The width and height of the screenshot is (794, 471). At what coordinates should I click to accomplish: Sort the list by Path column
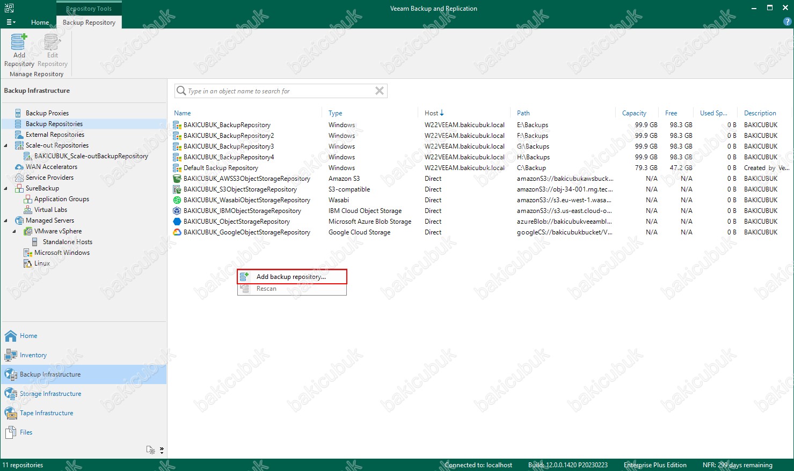(x=523, y=113)
